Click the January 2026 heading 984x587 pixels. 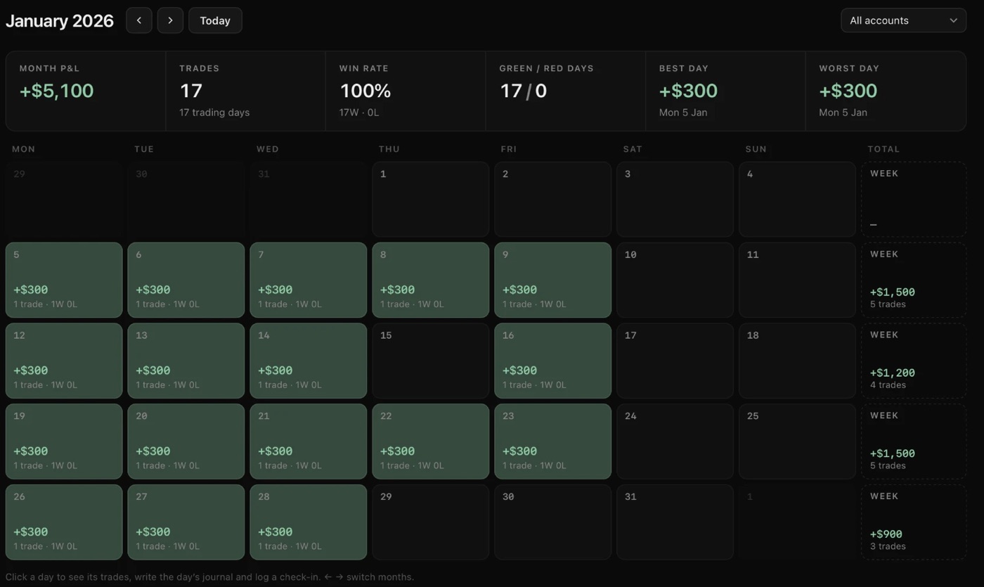(x=60, y=20)
